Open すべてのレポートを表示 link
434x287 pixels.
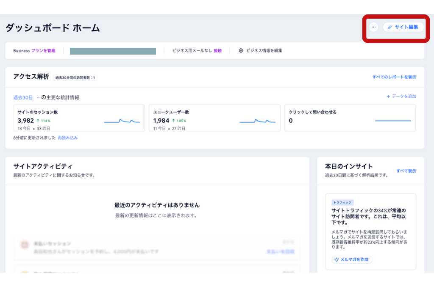(394, 77)
